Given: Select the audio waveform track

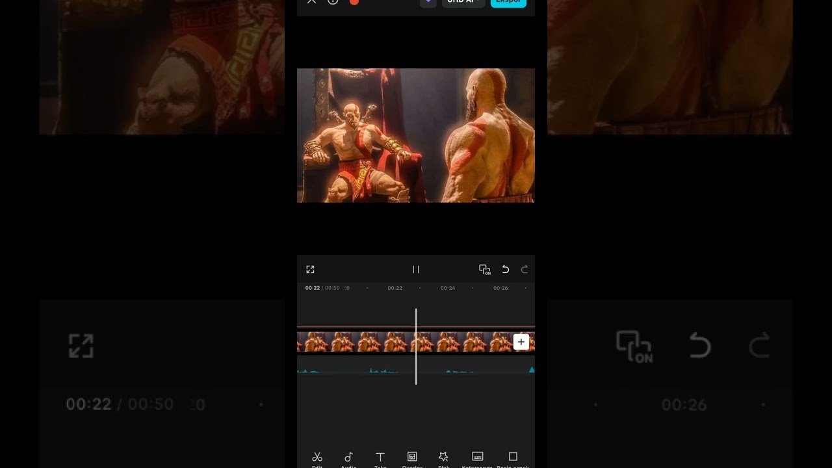Looking at the screenshot, I should coord(416,370).
